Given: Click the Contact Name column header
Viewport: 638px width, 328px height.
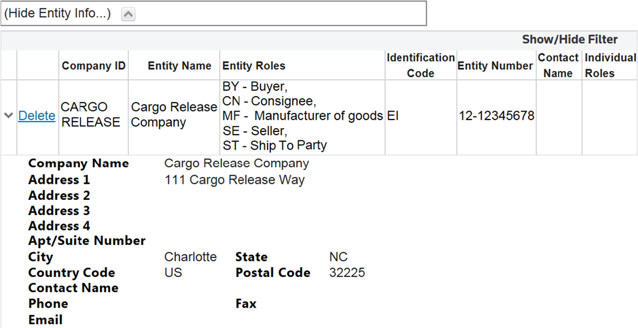Looking at the screenshot, I should point(558,65).
